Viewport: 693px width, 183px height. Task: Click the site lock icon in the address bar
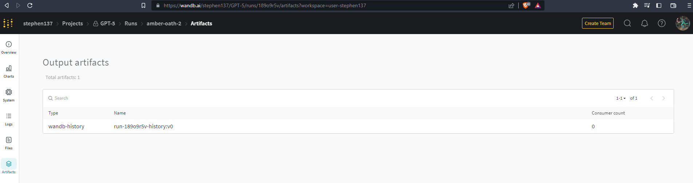point(158,5)
